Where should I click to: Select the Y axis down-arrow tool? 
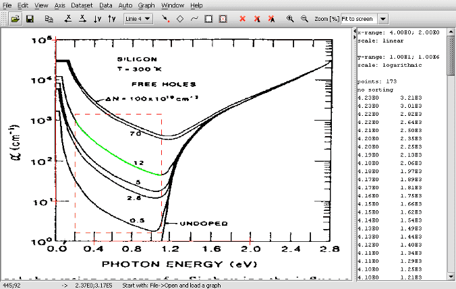97,19
